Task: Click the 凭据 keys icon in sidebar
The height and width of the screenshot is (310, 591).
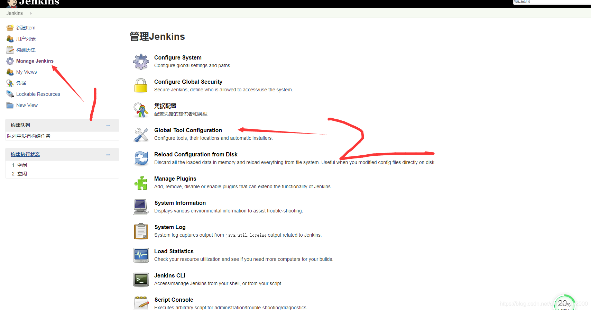Action: (x=10, y=83)
